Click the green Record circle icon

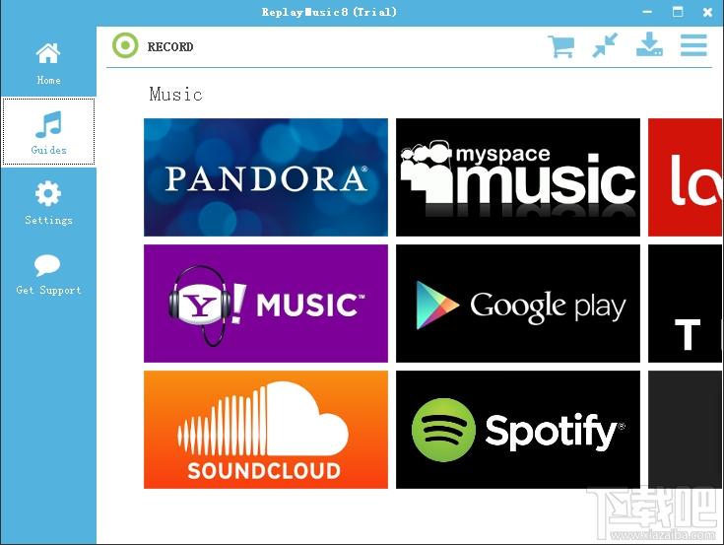(125, 45)
